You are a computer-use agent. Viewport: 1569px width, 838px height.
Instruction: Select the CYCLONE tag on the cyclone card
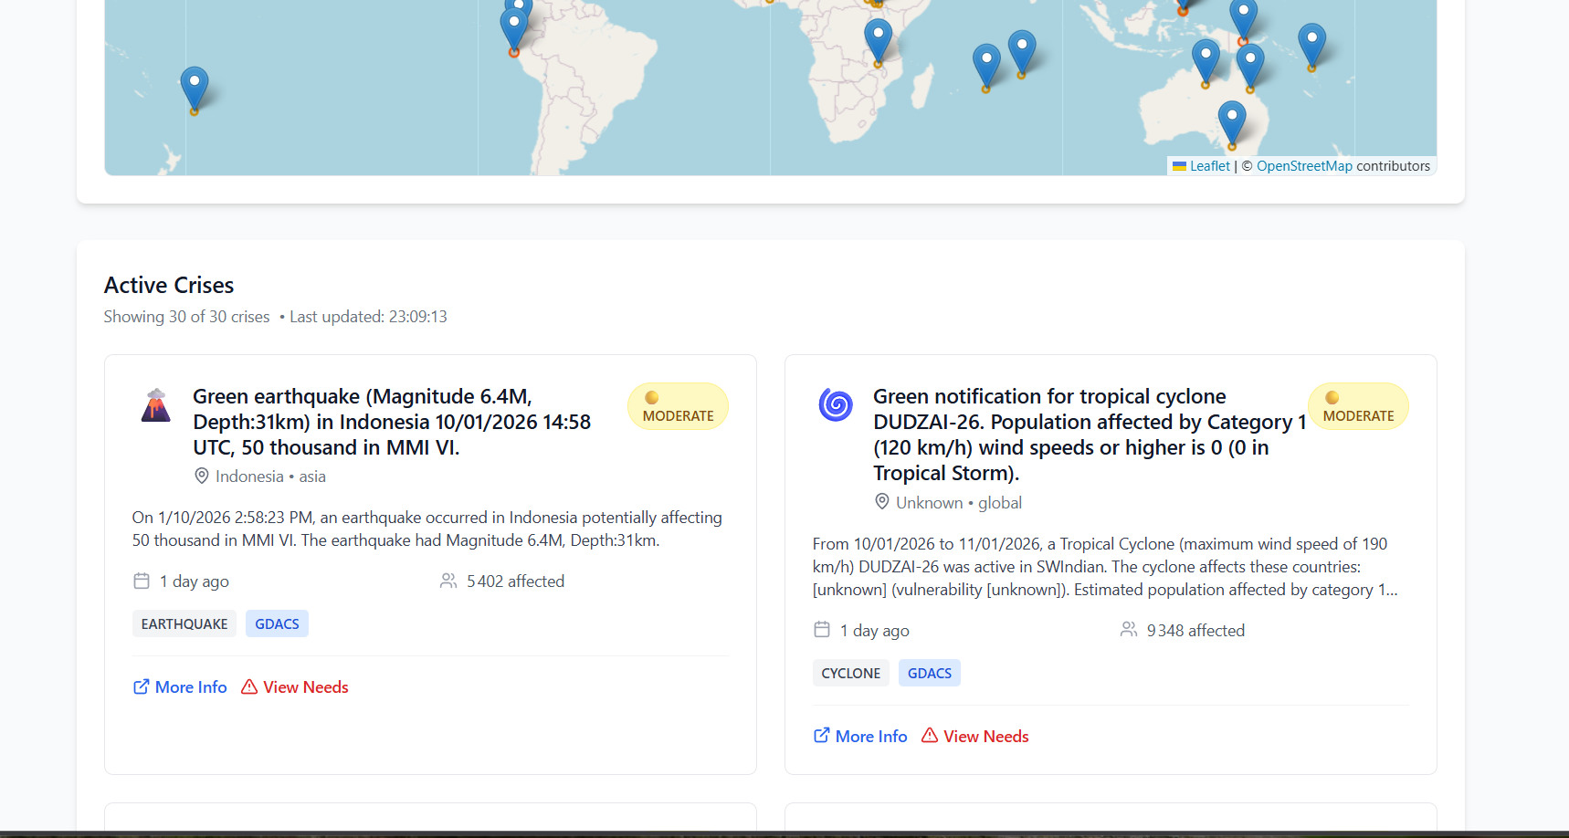[x=850, y=673]
